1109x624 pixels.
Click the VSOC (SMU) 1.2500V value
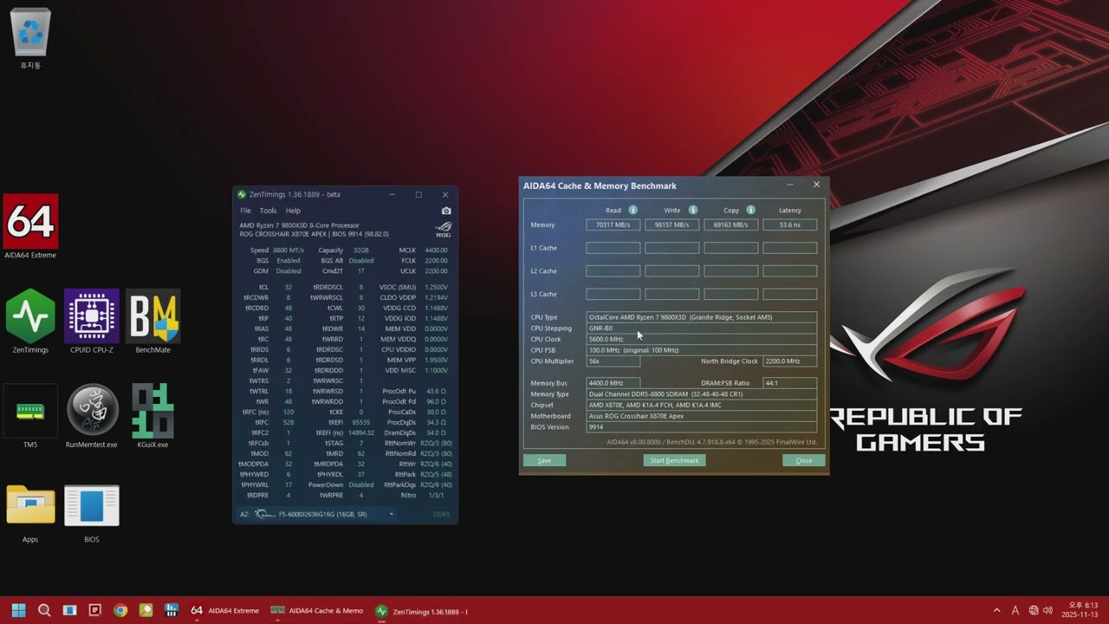point(437,287)
